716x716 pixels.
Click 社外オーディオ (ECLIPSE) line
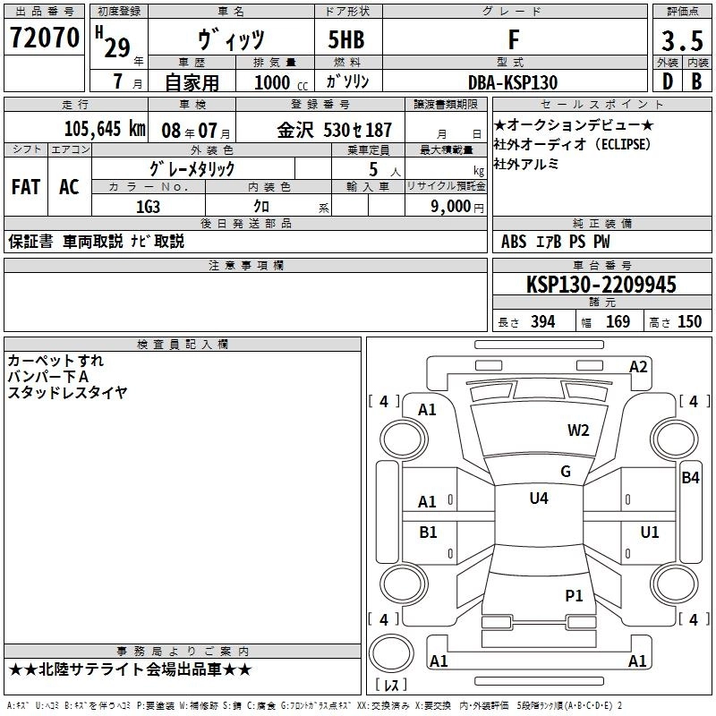(x=572, y=144)
